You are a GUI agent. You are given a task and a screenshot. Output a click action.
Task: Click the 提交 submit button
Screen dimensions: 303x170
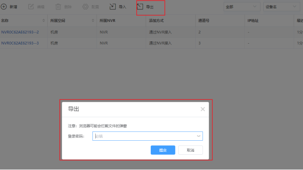tap(163, 150)
